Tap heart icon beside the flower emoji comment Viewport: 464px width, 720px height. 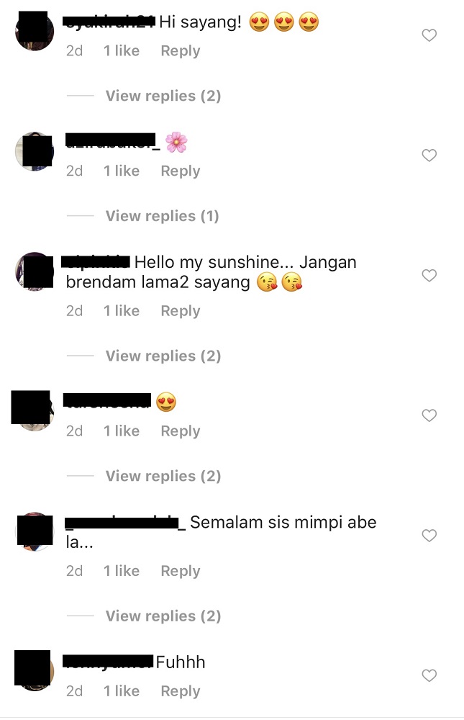429,156
